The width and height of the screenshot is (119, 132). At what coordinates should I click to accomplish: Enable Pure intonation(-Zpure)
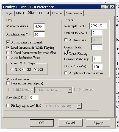(x=8, y=83)
